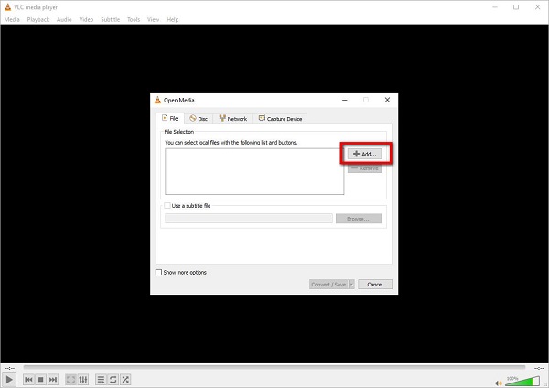Toggle loop mode icon
The width and height of the screenshot is (549, 388).
(x=113, y=380)
